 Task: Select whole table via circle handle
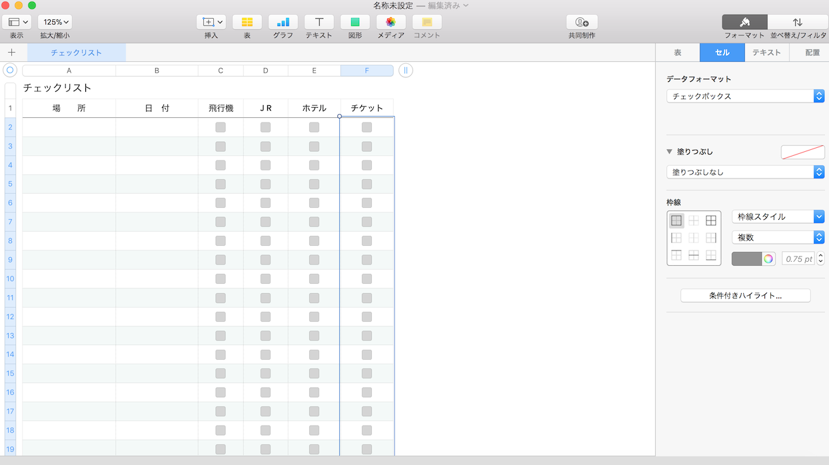[x=10, y=70]
